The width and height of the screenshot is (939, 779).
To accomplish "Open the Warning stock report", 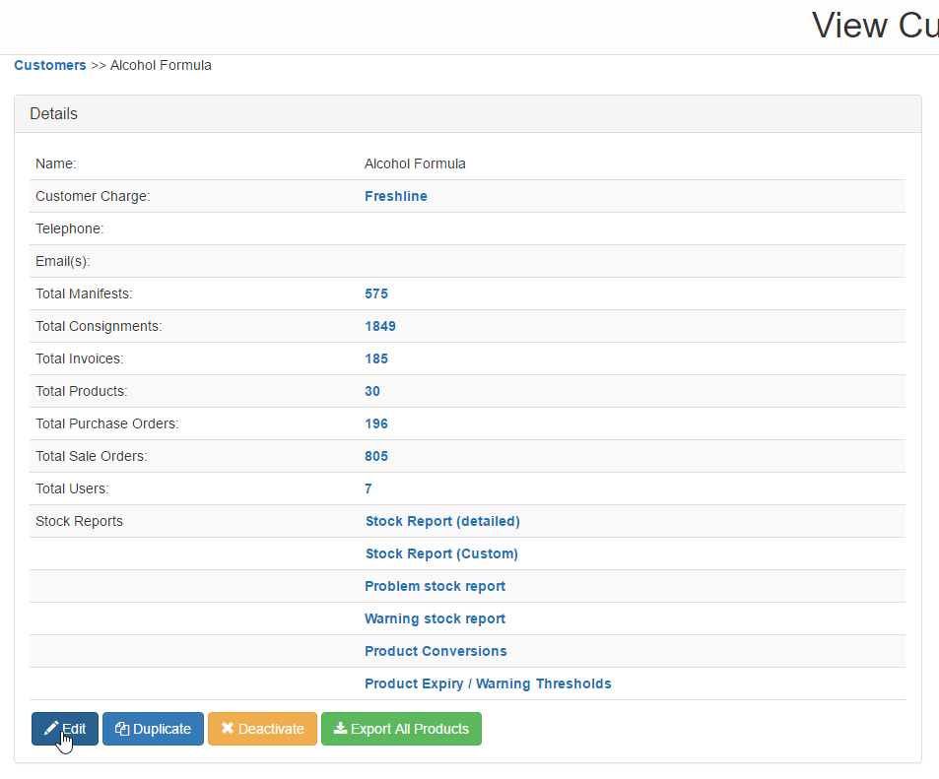I will (x=435, y=618).
